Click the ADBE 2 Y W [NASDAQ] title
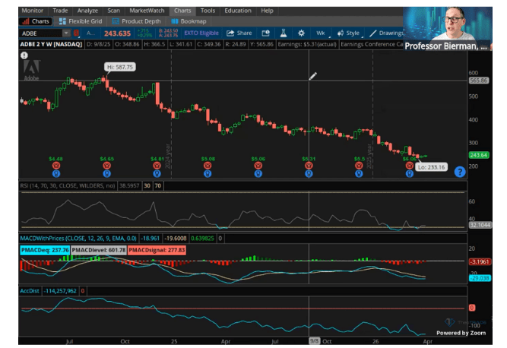This screenshot has height=348, width=507. tap(51, 44)
